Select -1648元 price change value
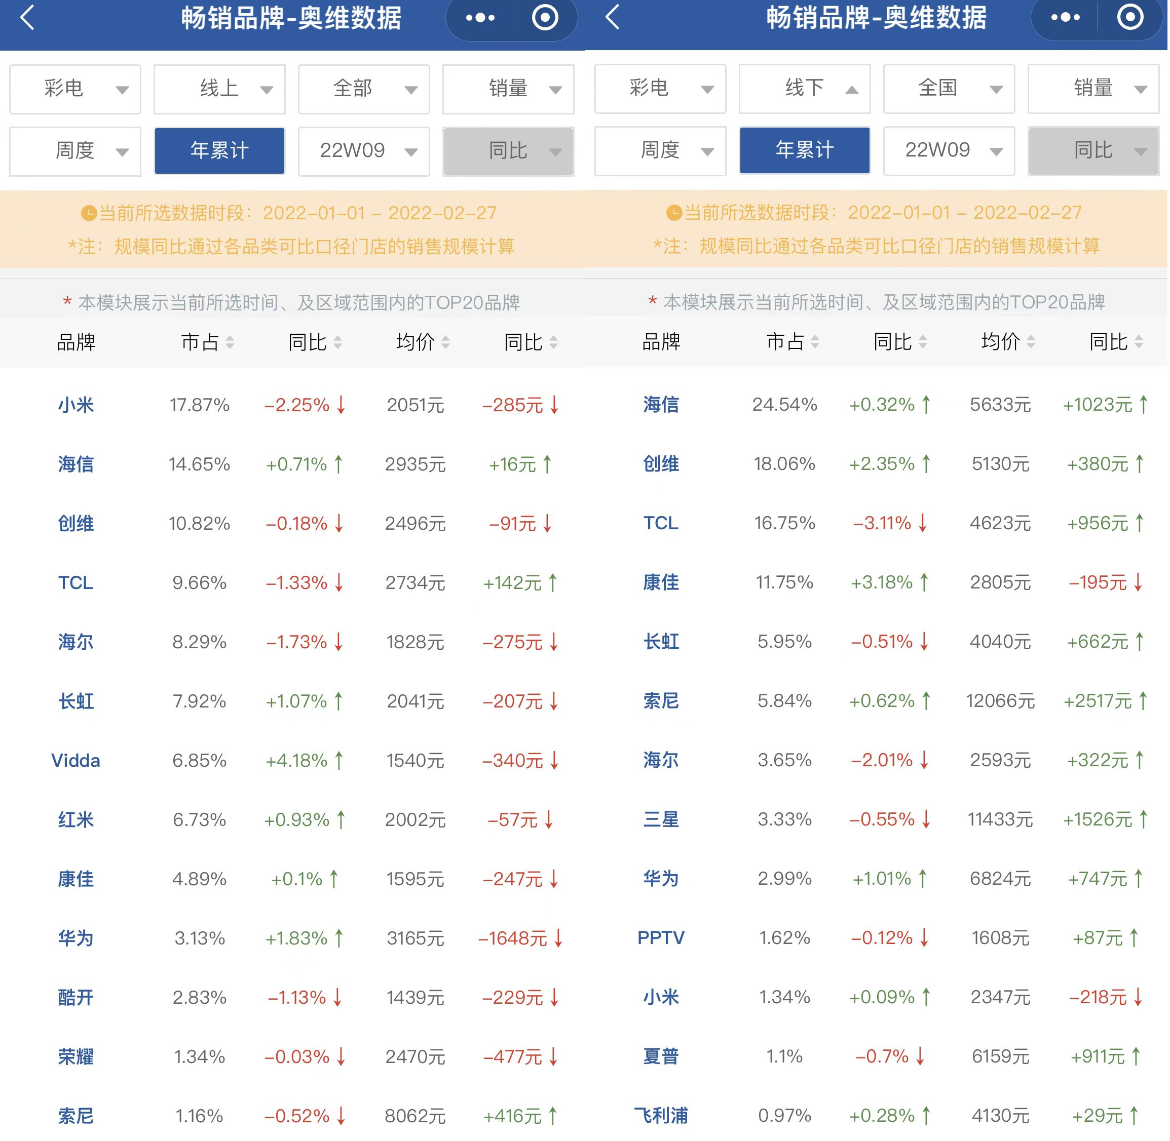 coord(513,939)
